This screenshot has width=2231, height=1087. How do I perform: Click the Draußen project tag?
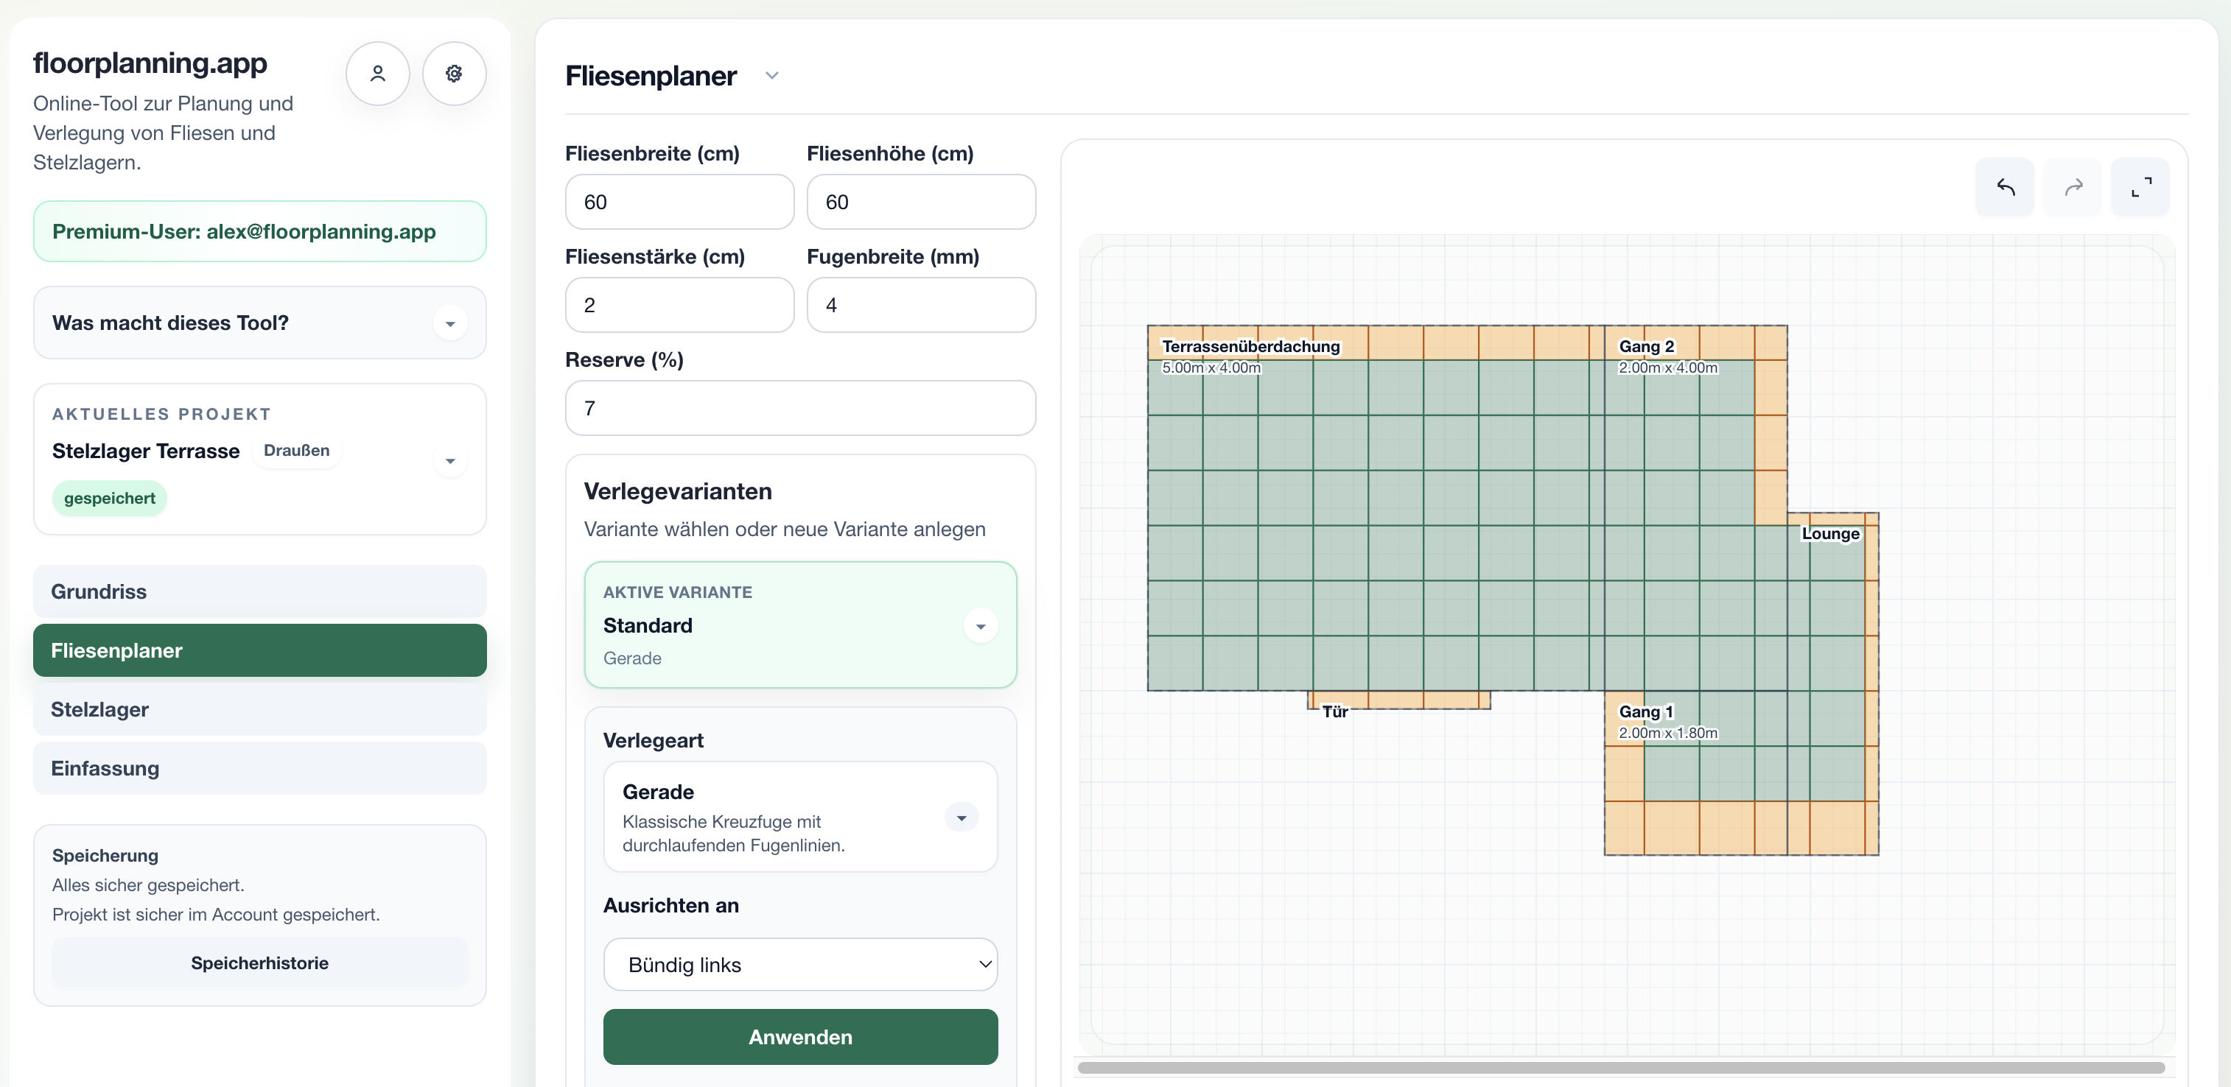coord(296,451)
